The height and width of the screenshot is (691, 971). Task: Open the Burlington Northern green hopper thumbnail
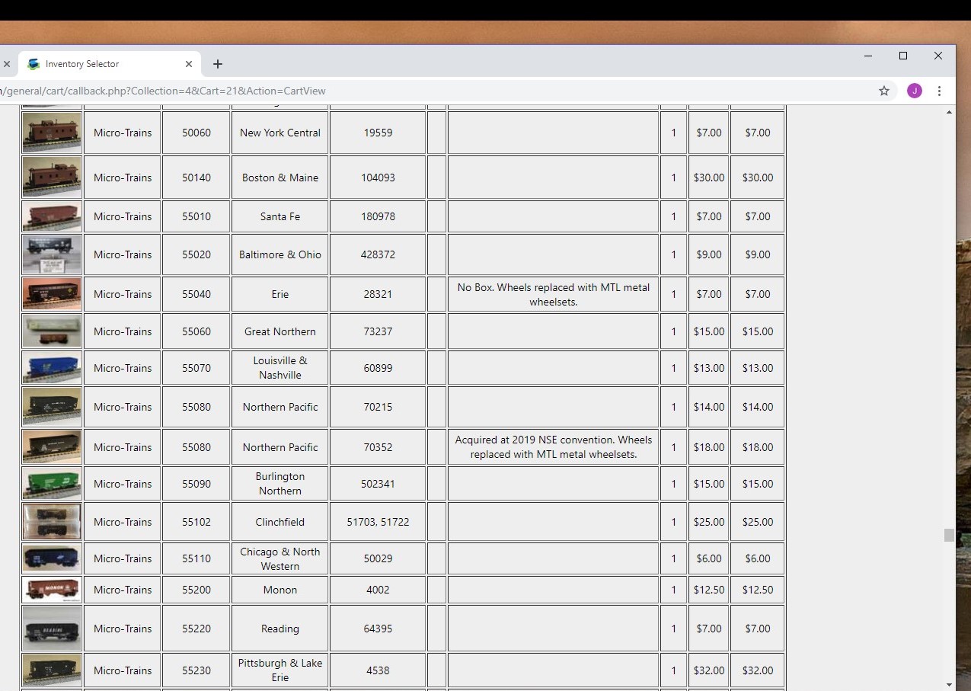tap(52, 484)
